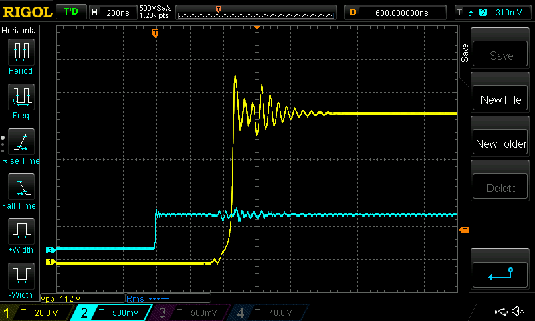The width and height of the screenshot is (535, 321).
Task: Select the Period measurement icon
Action: coord(21,56)
